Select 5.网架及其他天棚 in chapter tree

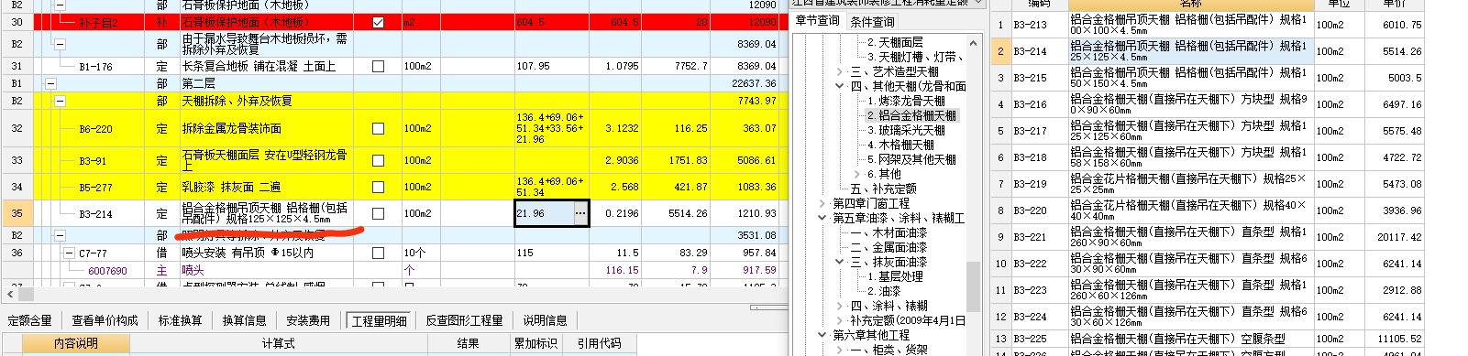[x=911, y=159]
